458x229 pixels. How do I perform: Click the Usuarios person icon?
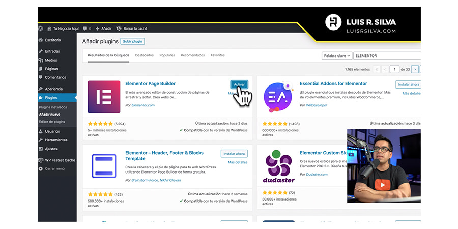pyautogui.click(x=41, y=131)
